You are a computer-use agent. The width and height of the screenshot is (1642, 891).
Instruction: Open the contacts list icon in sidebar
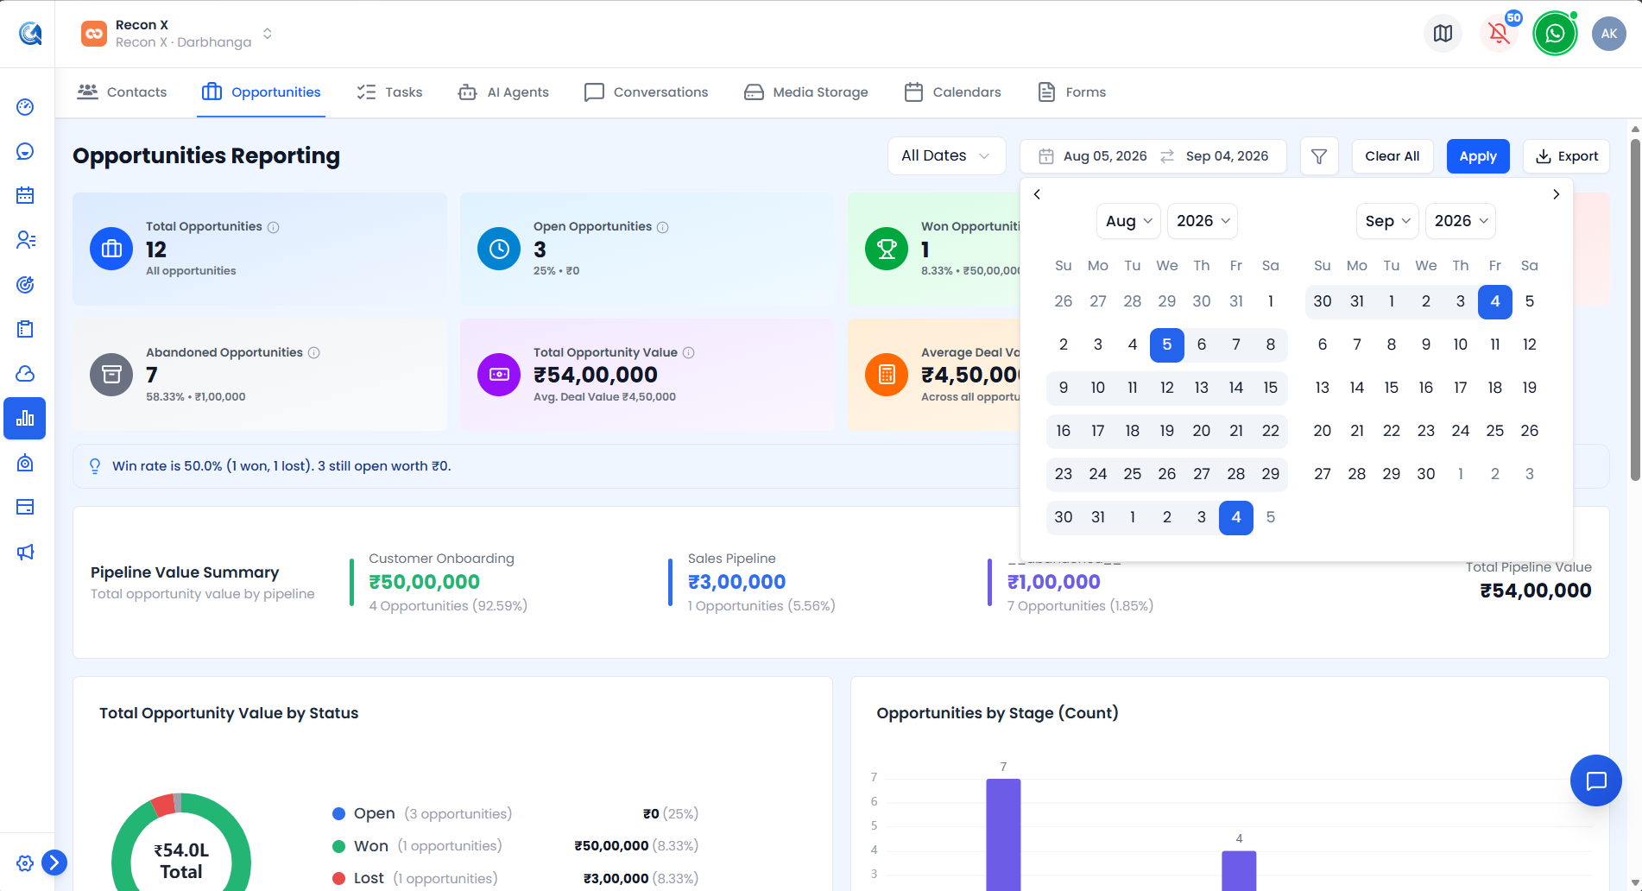click(x=25, y=240)
